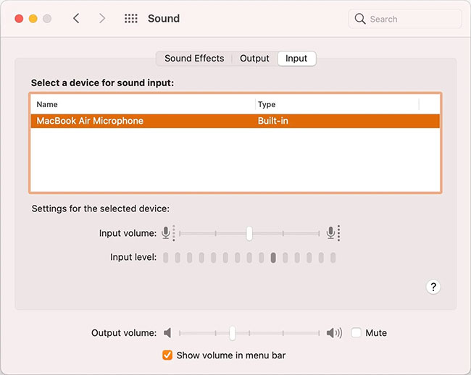
Task: Click the magnifying glass search icon
Action: coord(360,19)
